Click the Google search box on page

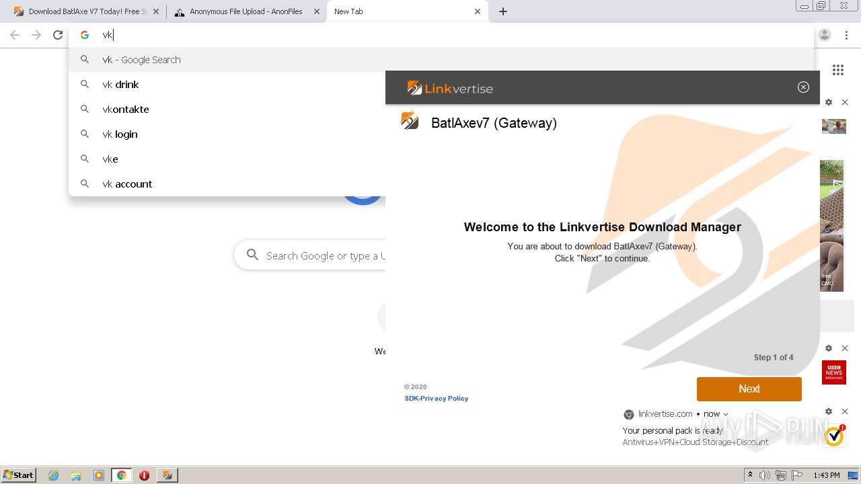[309, 255]
